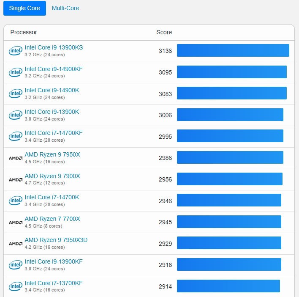Screen dimensions: 299x297
Task: Open the AMD Ryzen 9 7950X3D link
Action: tap(56, 240)
